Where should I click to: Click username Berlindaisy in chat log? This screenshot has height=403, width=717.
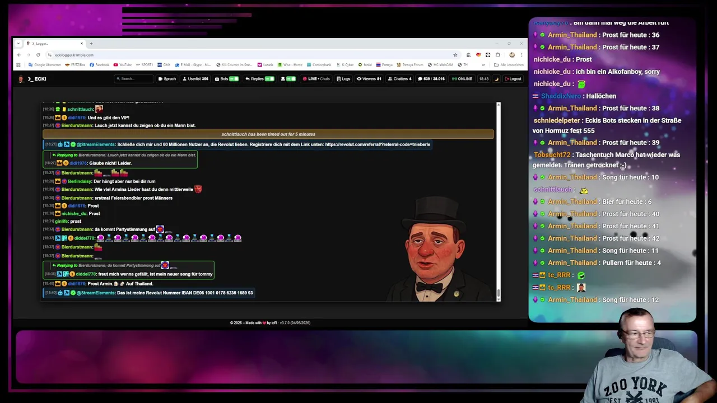pyautogui.click(x=80, y=181)
